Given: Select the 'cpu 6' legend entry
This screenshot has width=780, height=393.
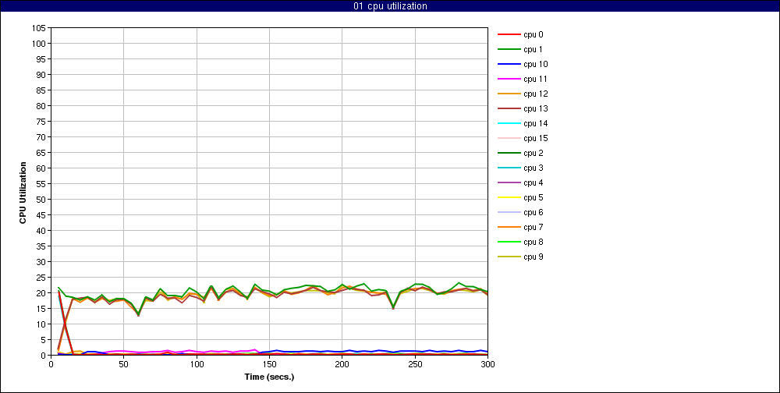Looking at the screenshot, I should [520, 212].
